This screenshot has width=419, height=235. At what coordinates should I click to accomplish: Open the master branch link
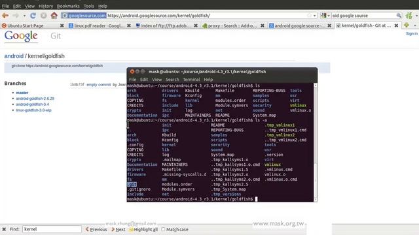[x=22, y=93]
